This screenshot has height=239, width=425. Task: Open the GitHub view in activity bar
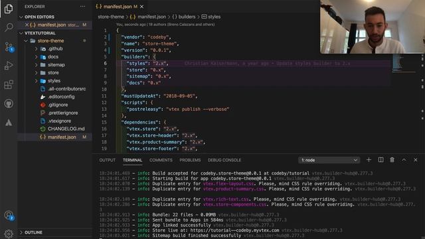(x=9, y=104)
